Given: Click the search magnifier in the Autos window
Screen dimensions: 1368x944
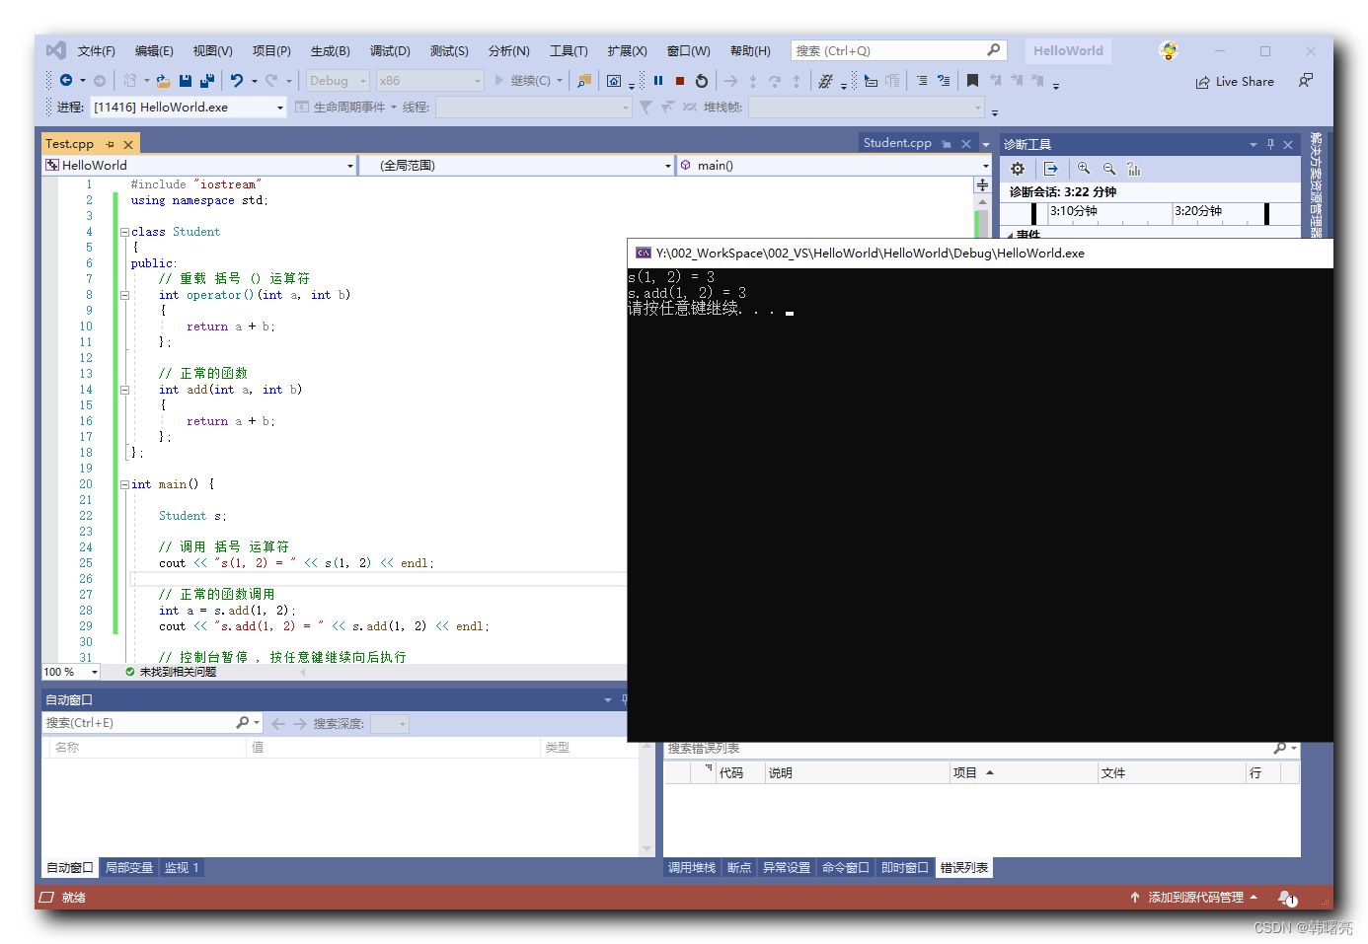Looking at the screenshot, I should tap(243, 723).
